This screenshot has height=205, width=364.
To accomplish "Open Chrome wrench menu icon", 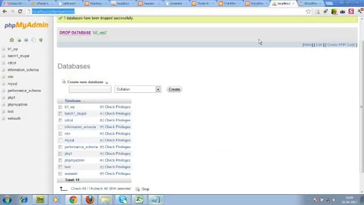I will click(360, 11).
